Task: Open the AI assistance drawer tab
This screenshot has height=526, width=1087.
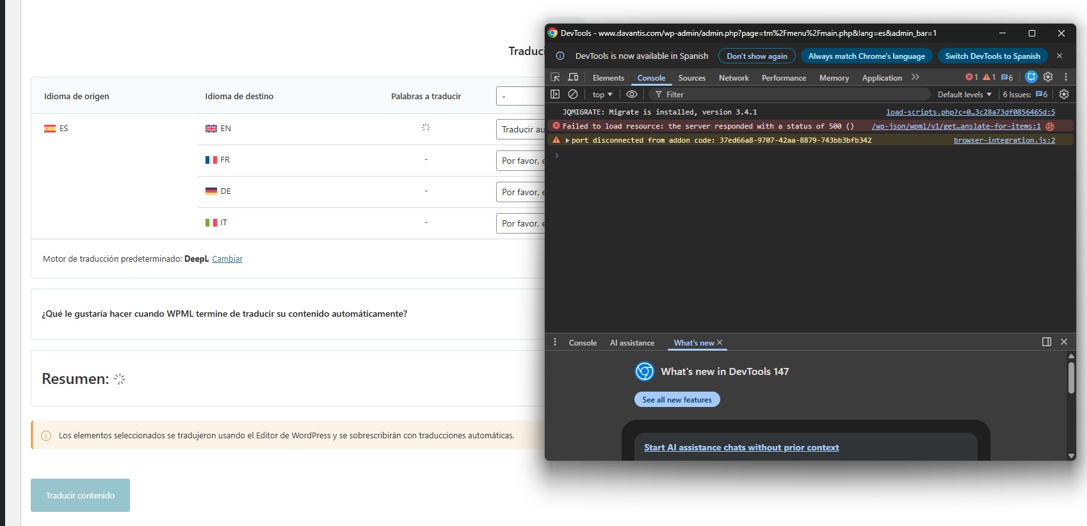Action: 632,343
